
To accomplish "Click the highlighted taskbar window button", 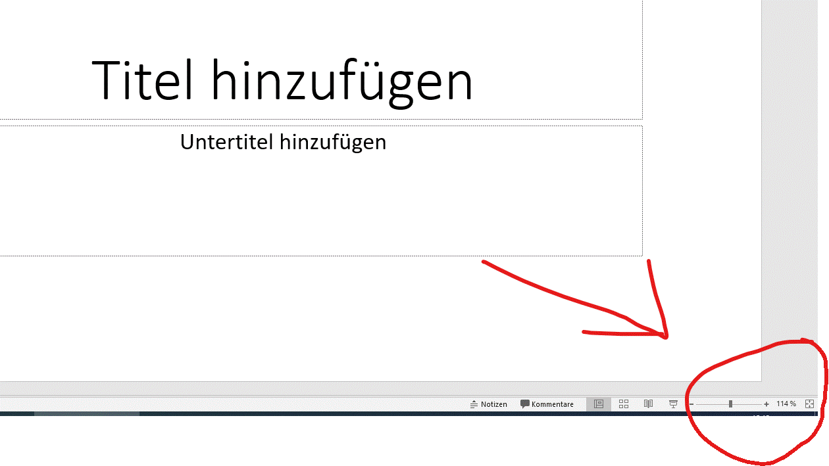I will pyautogui.click(x=86, y=414).
